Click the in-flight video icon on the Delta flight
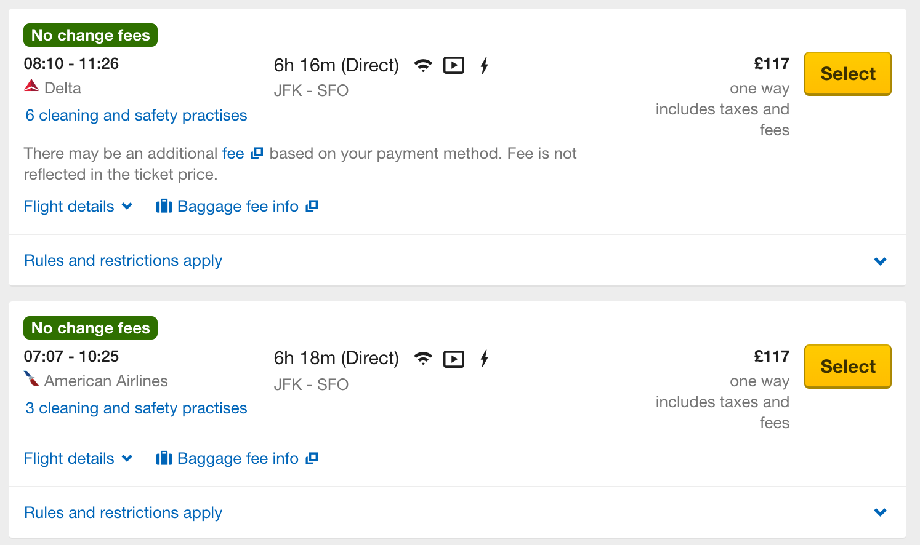Image resolution: width=920 pixels, height=545 pixels. [x=454, y=65]
